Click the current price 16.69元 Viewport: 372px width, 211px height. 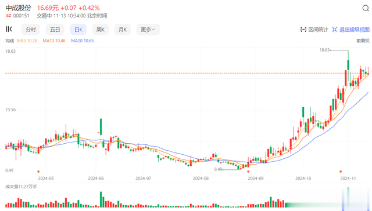coord(48,8)
